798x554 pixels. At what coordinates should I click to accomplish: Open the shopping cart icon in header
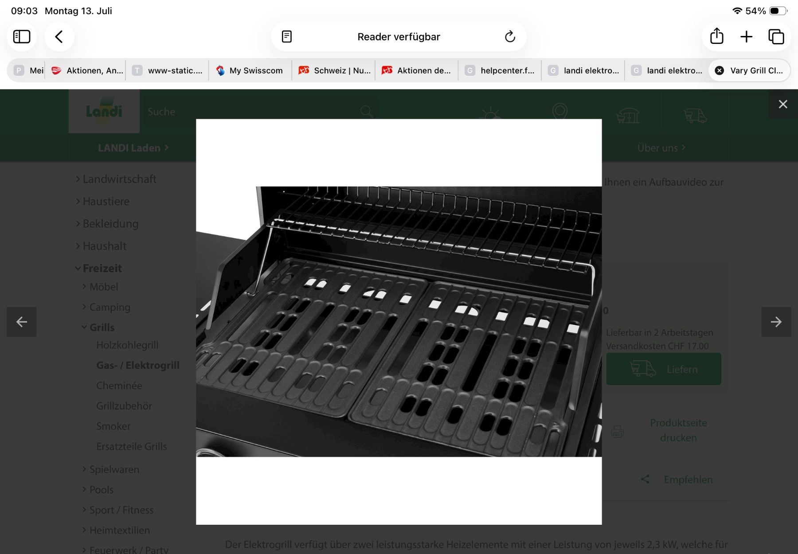click(x=627, y=116)
